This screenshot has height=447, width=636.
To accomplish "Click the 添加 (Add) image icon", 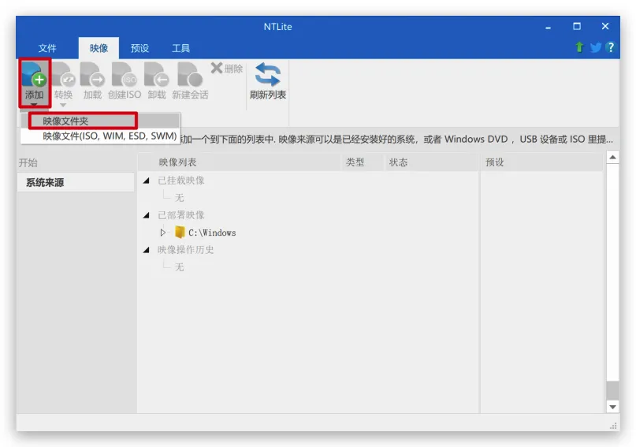I will [34, 76].
